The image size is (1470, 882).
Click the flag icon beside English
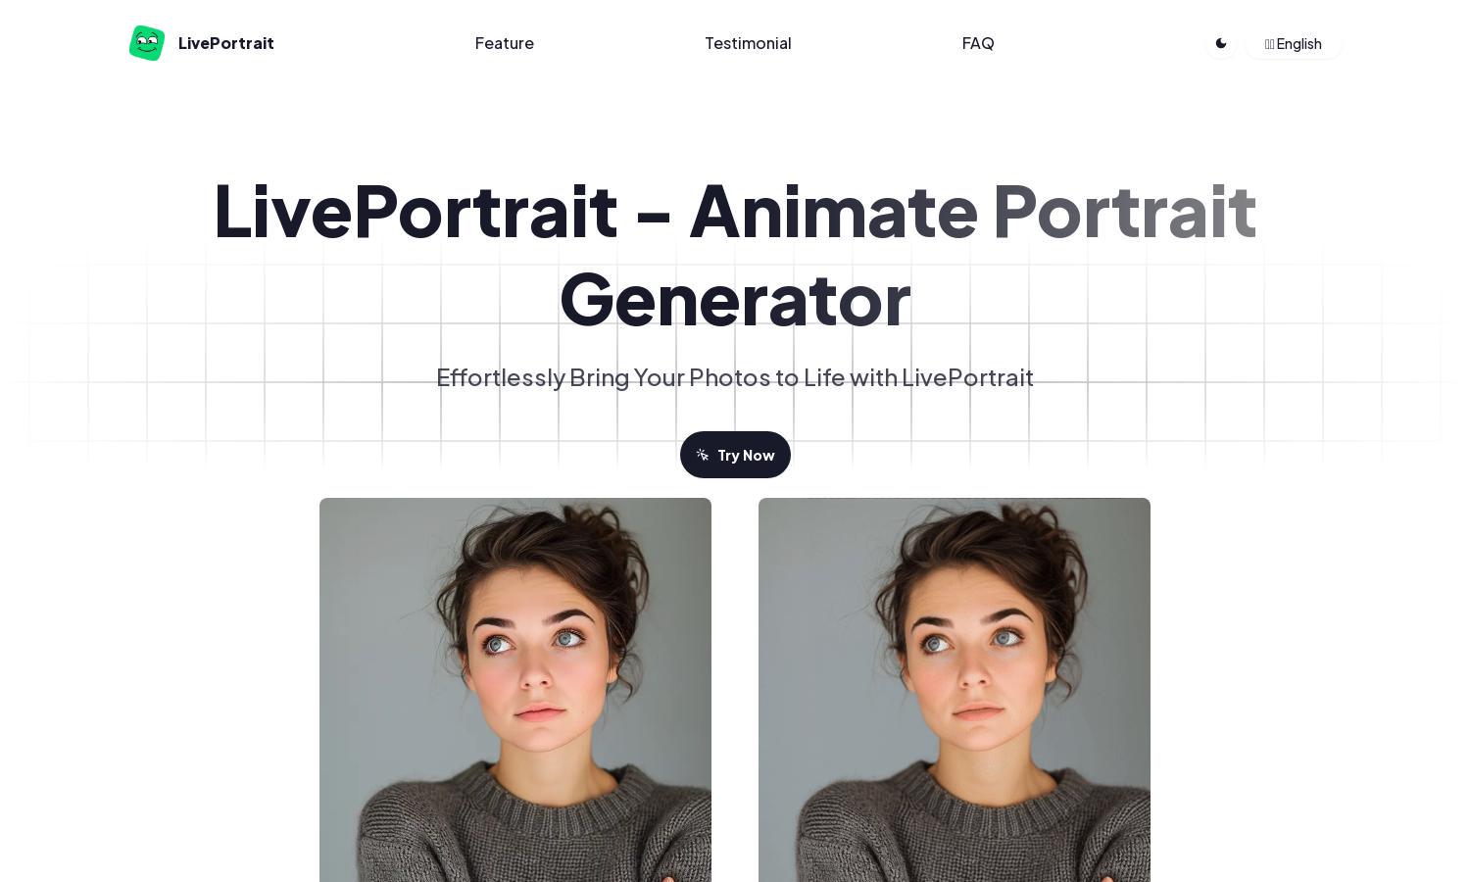pos(1269,44)
